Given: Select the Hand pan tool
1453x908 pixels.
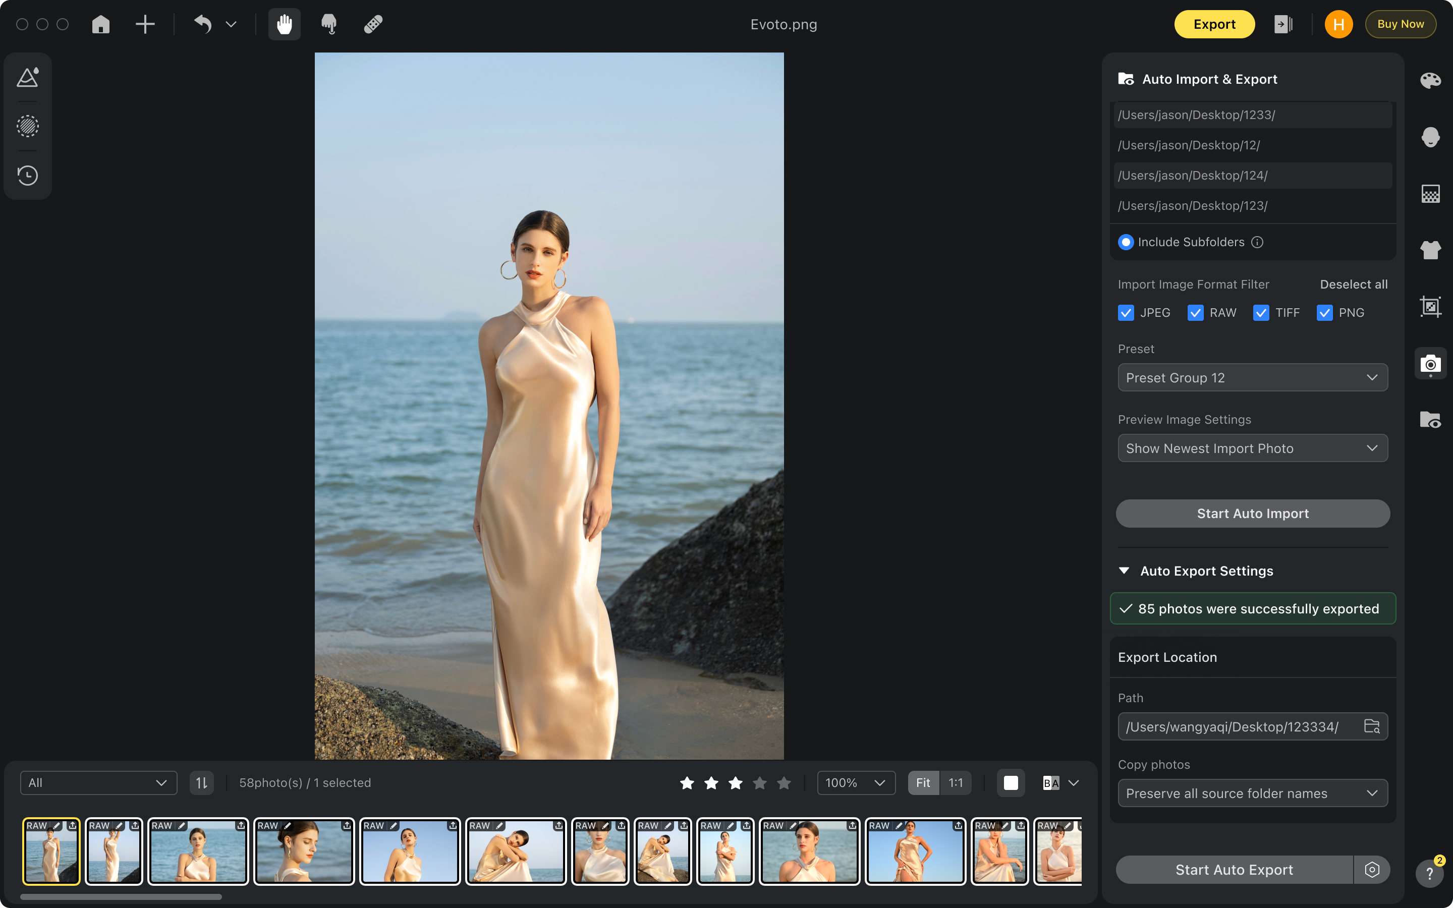Looking at the screenshot, I should [284, 24].
